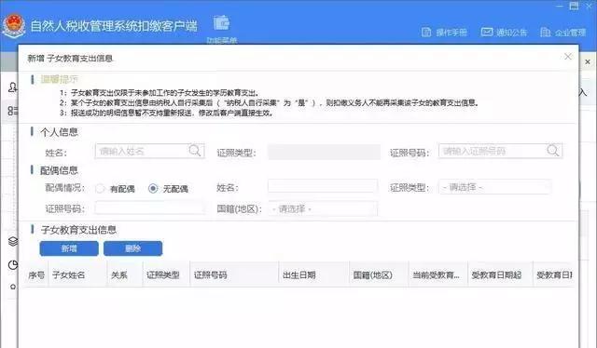Click 删除 button to delete record

[x=132, y=248]
